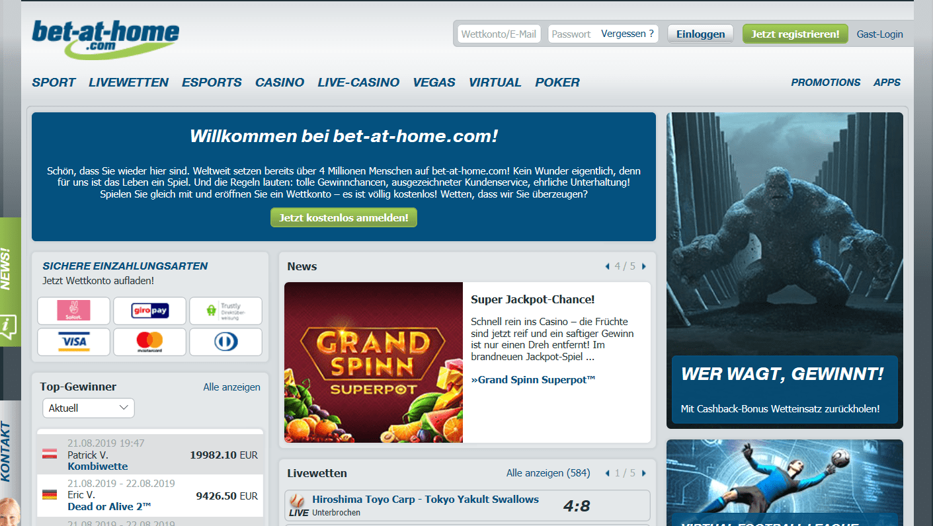933x526 pixels.
Task: Click the German flag for Eric V.
Action: 50,494
